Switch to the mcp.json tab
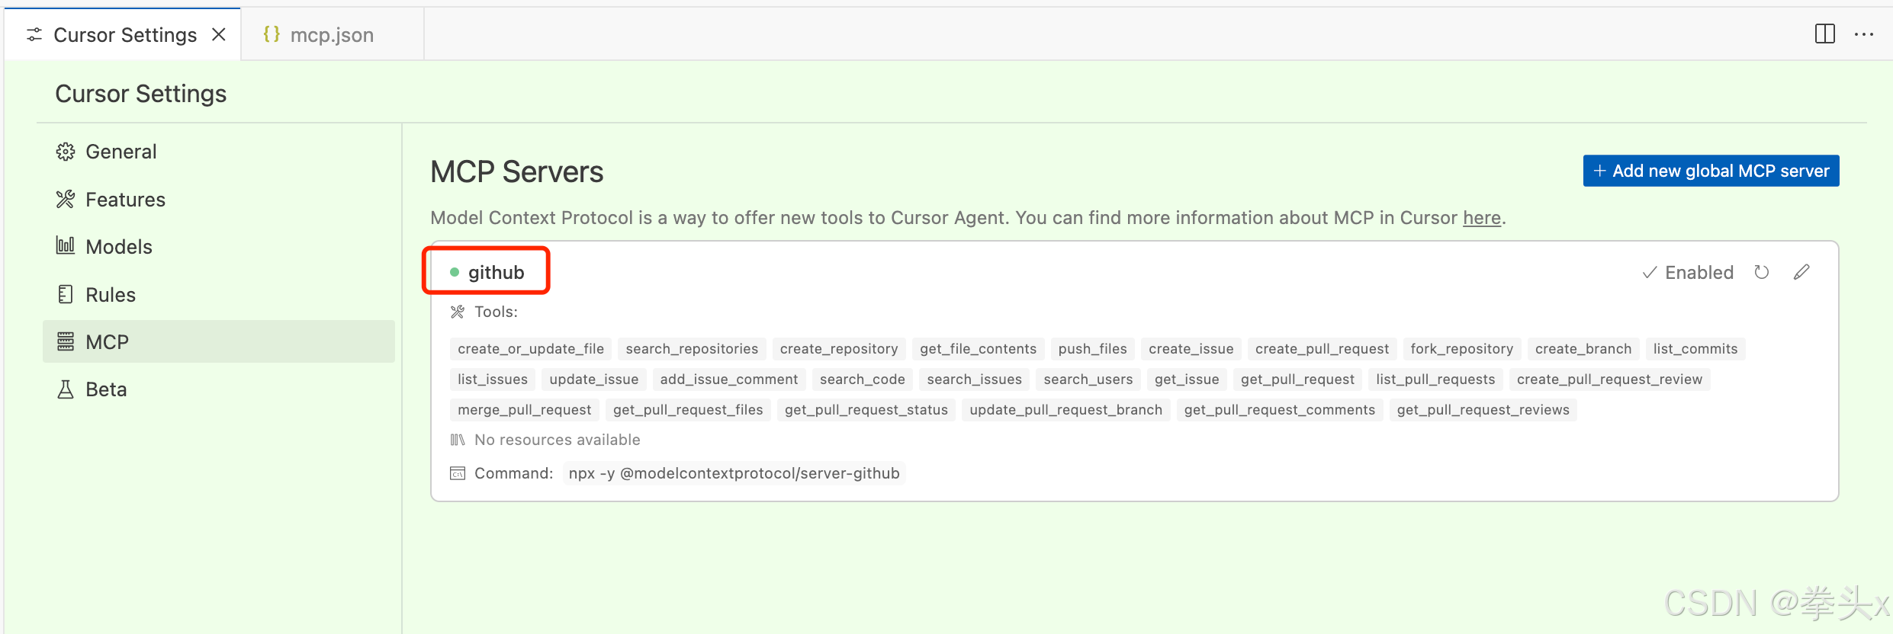This screenshot has height=634, width=1893. coord(333,34)
